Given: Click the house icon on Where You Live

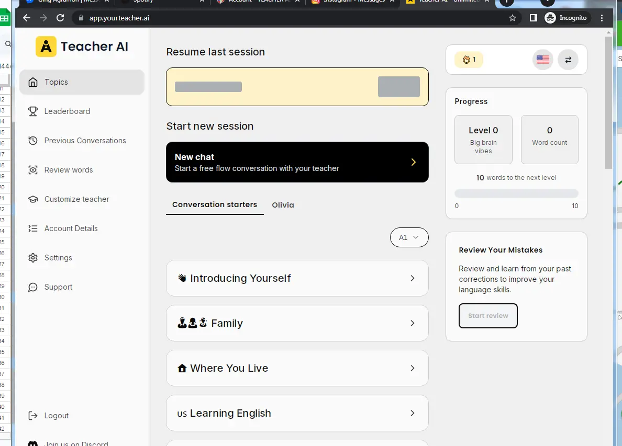Looking at the screenshot, I should (x=182, y=369).
